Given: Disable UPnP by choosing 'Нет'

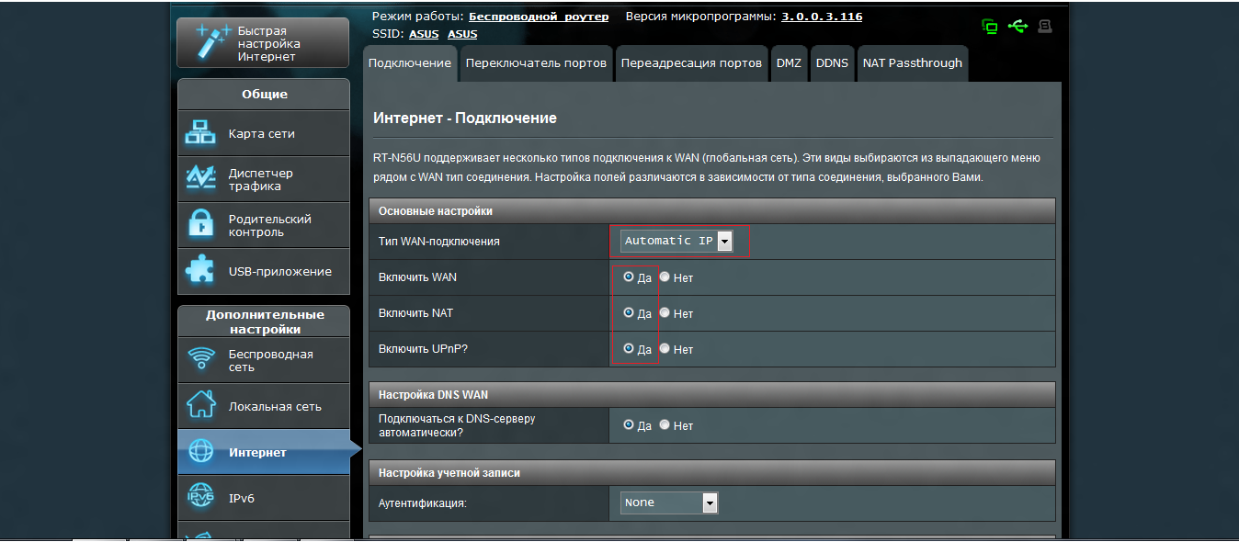Looking at the screenshot, I should tap(665, 349).
